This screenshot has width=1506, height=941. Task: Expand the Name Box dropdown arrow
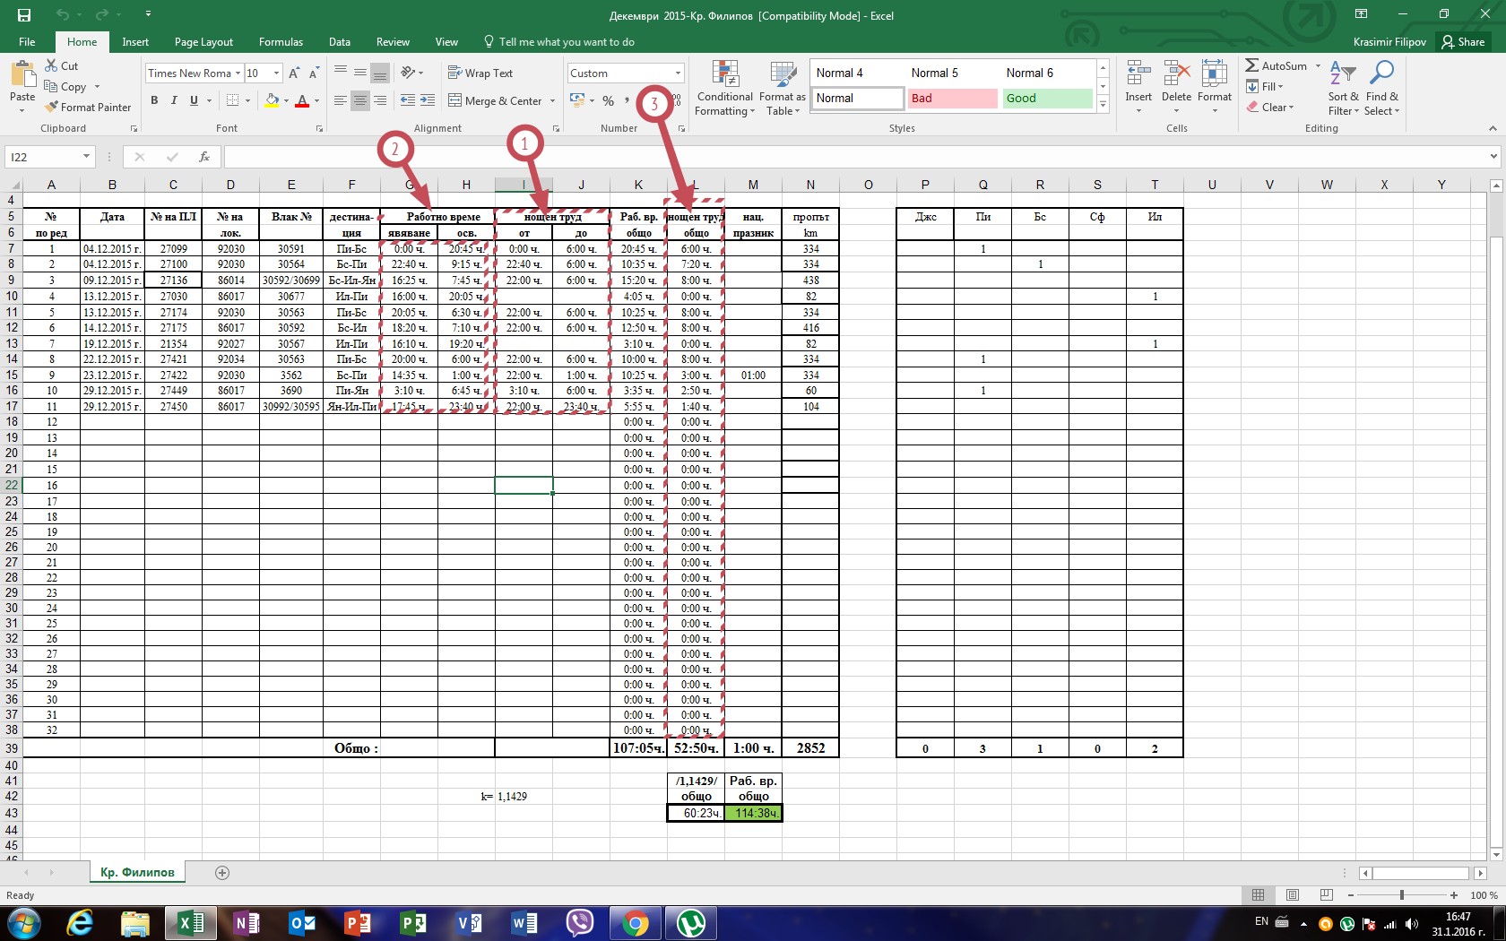(86, 157)
